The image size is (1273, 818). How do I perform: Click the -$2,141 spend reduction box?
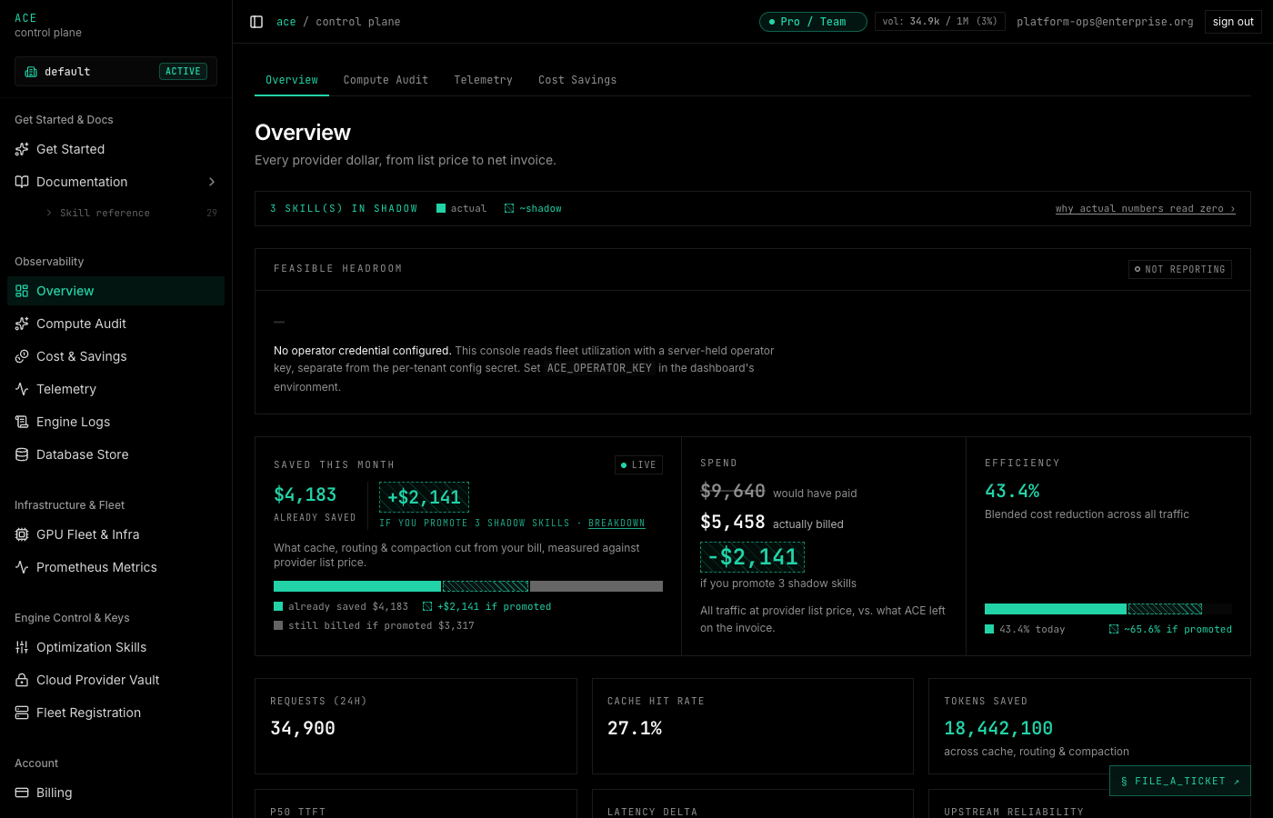tap(752, 556)
